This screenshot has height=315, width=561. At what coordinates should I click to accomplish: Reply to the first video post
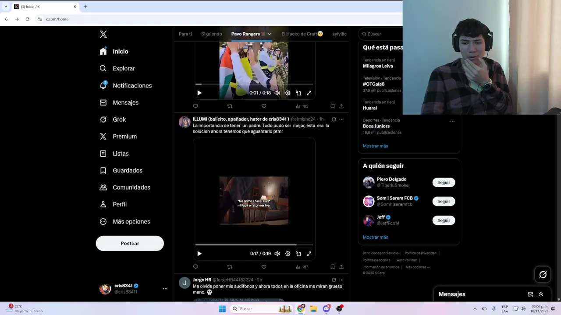click(x=195, y=106)
